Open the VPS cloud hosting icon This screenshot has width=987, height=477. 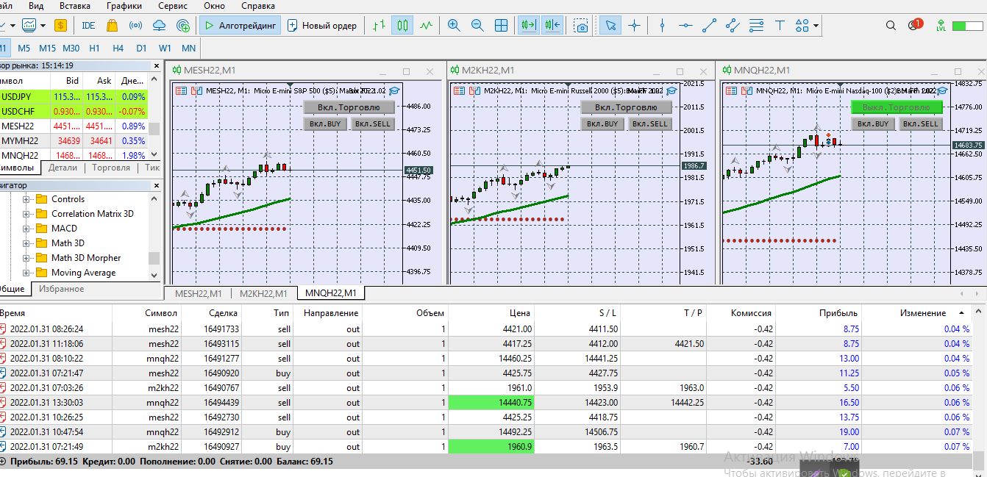159,26
